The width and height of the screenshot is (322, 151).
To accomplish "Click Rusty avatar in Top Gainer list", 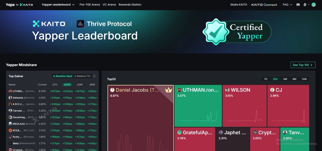I will tap(10, 137).
